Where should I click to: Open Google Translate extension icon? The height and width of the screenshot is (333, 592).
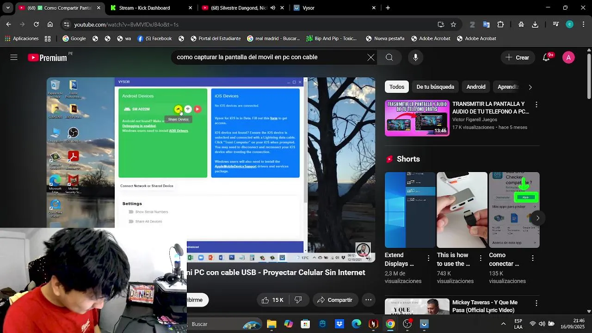pyautogui.click(x=486, y=25)
